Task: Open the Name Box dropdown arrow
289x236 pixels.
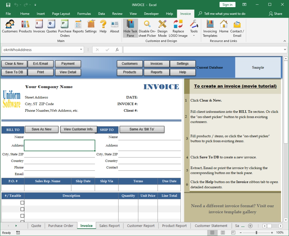Action: 81,50
